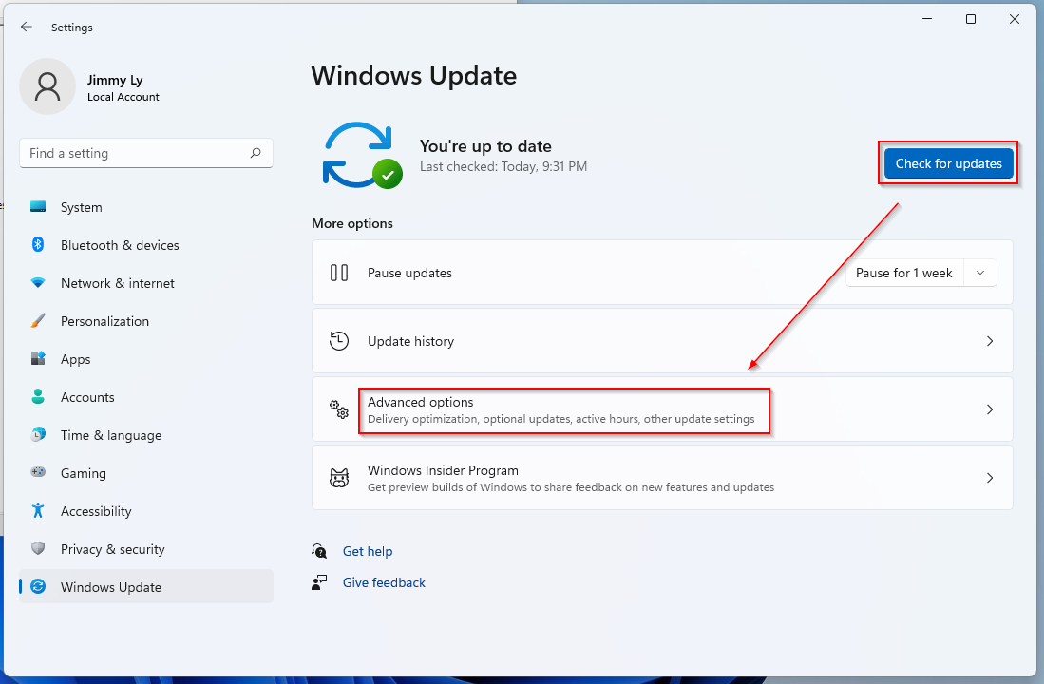The height and width of the screenshot is (684, 1044).
Task: Click "You're up to date" status text
Action: click(x=485, y=146)
